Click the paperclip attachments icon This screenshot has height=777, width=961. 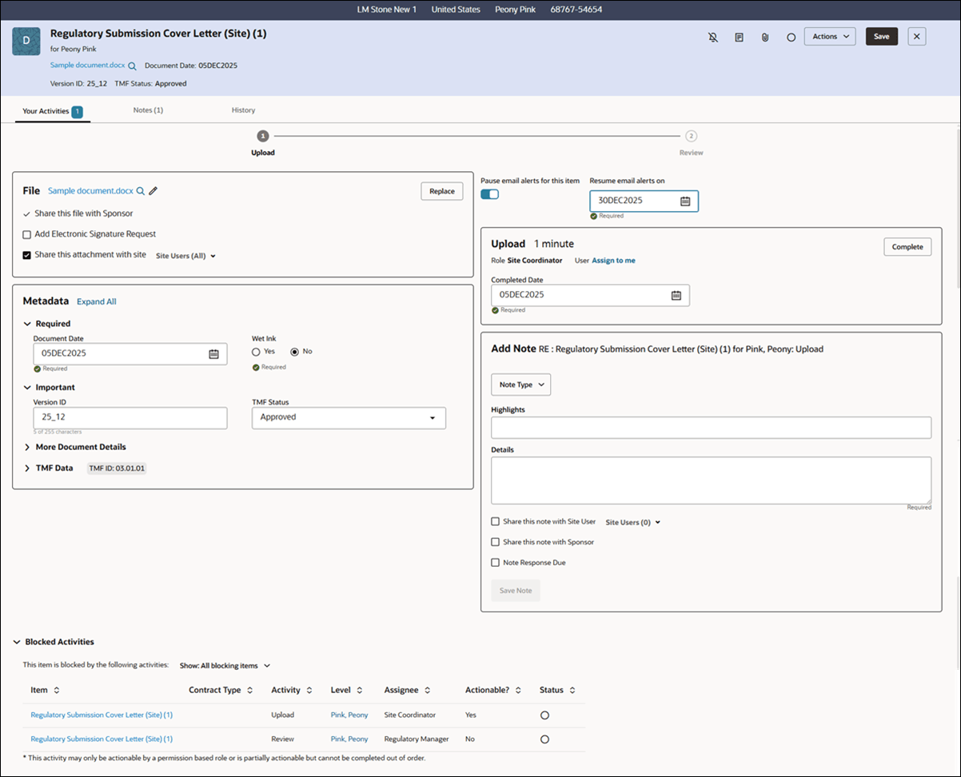coord(765,36)
